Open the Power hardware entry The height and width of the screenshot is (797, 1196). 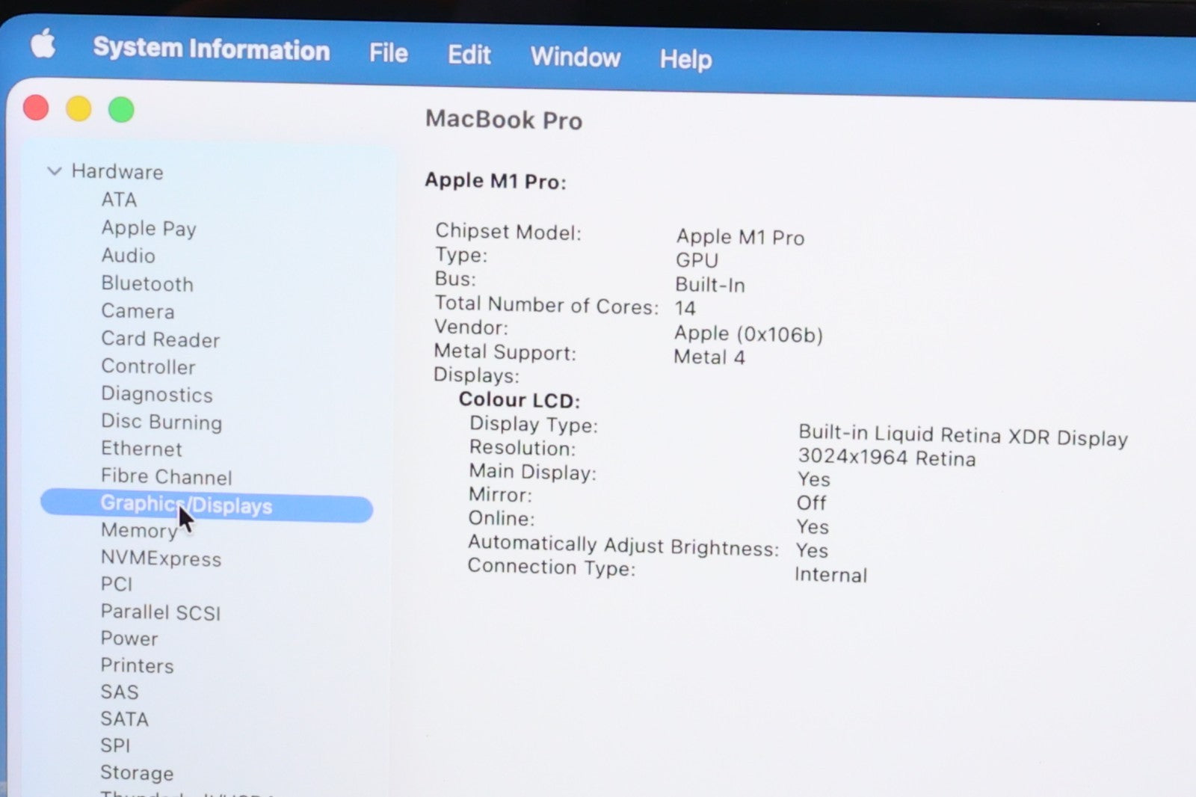click(129, 638)
